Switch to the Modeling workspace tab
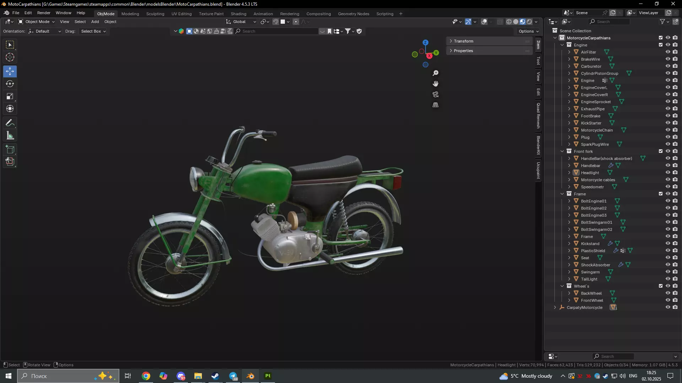 click(130, 14)
